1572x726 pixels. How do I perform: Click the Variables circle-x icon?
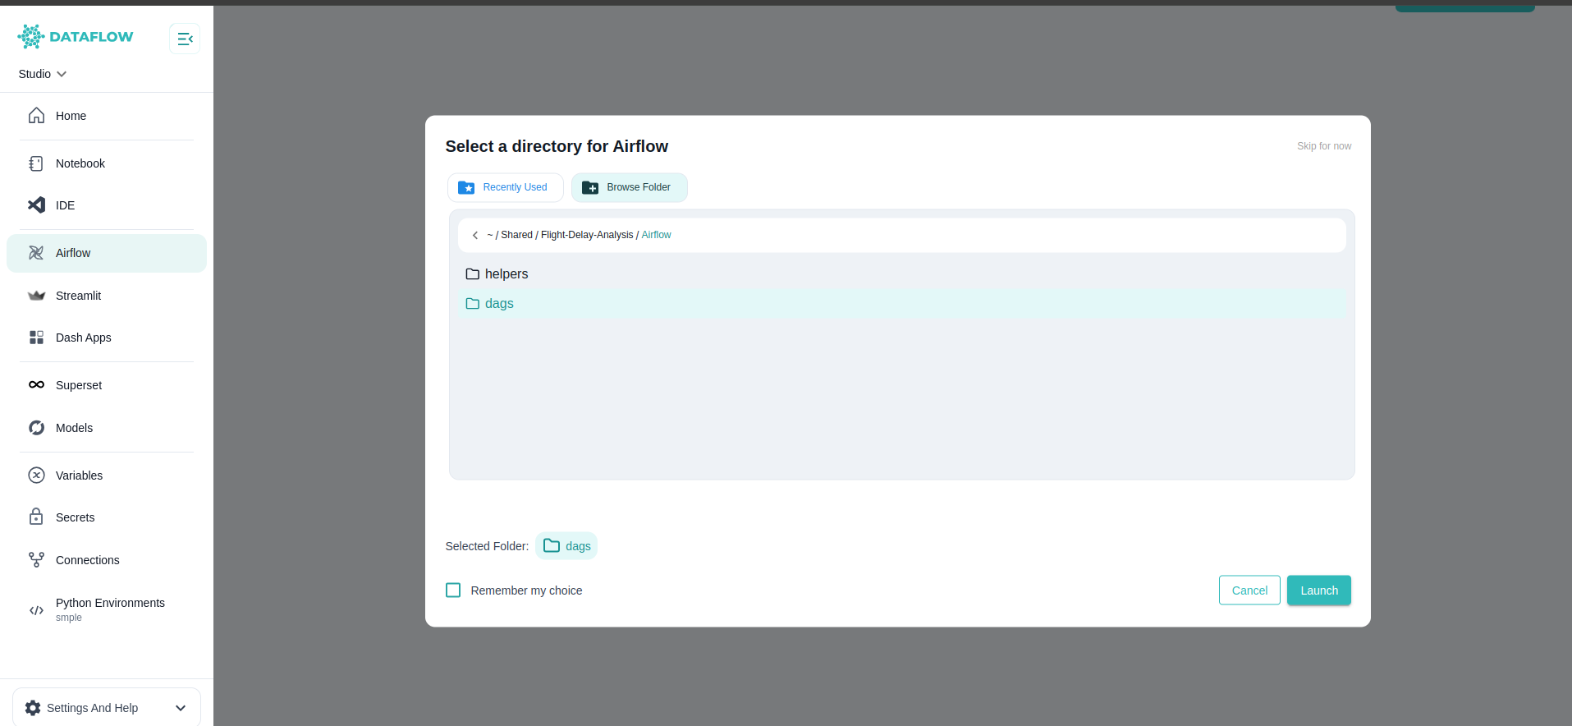click(x=36, y=476)
